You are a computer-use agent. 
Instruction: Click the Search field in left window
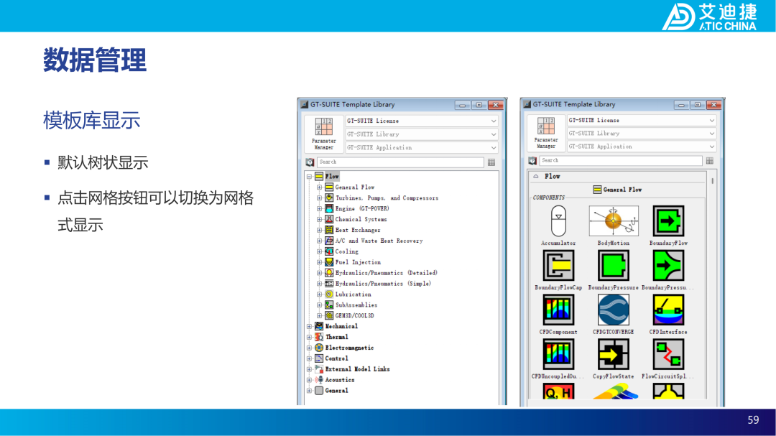400,162
